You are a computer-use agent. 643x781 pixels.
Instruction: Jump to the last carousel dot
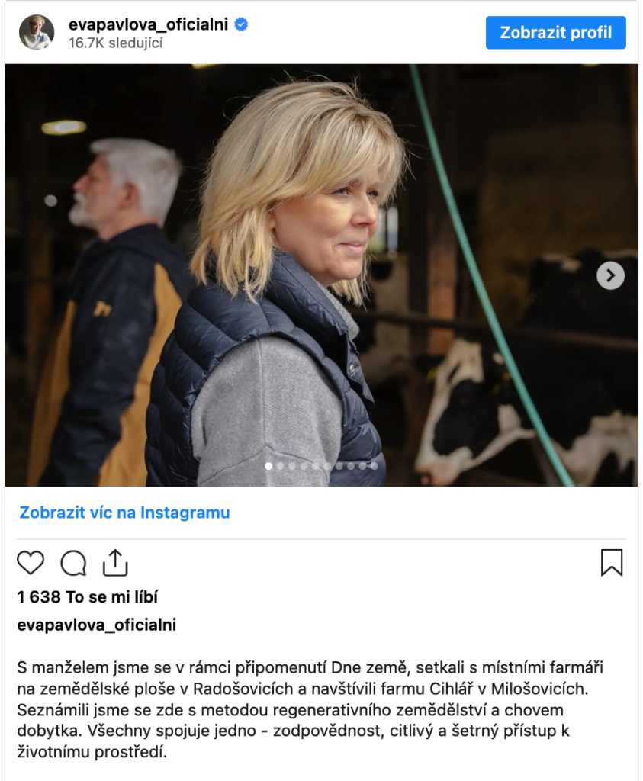click(x=375, y=466)
